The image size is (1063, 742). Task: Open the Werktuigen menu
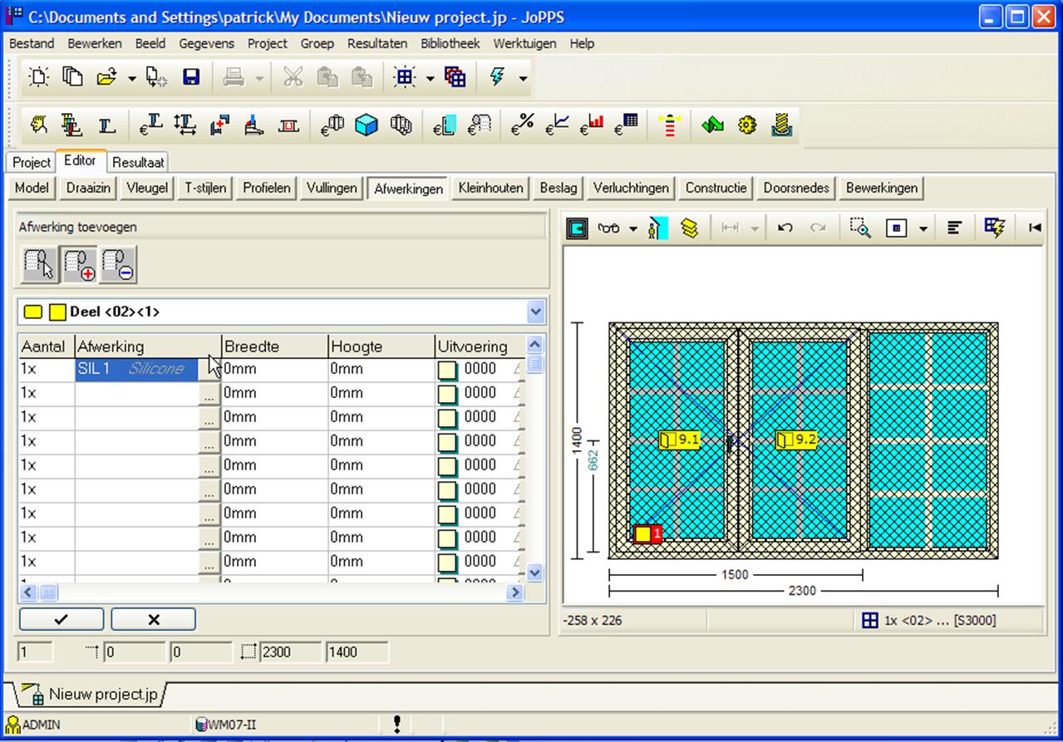pos(525,43)
